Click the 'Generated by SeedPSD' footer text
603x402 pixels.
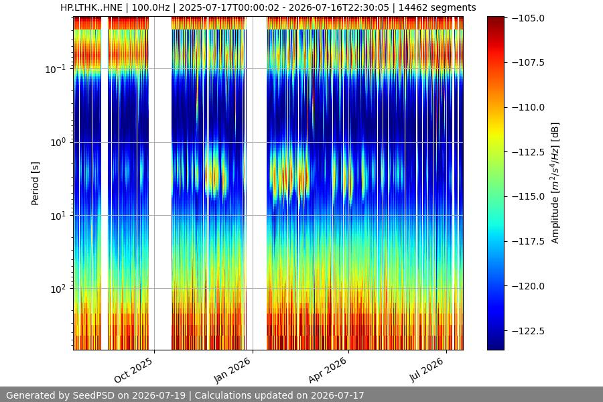(185, 395)
